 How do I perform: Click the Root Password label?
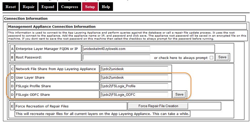click(x=29, y=57)
